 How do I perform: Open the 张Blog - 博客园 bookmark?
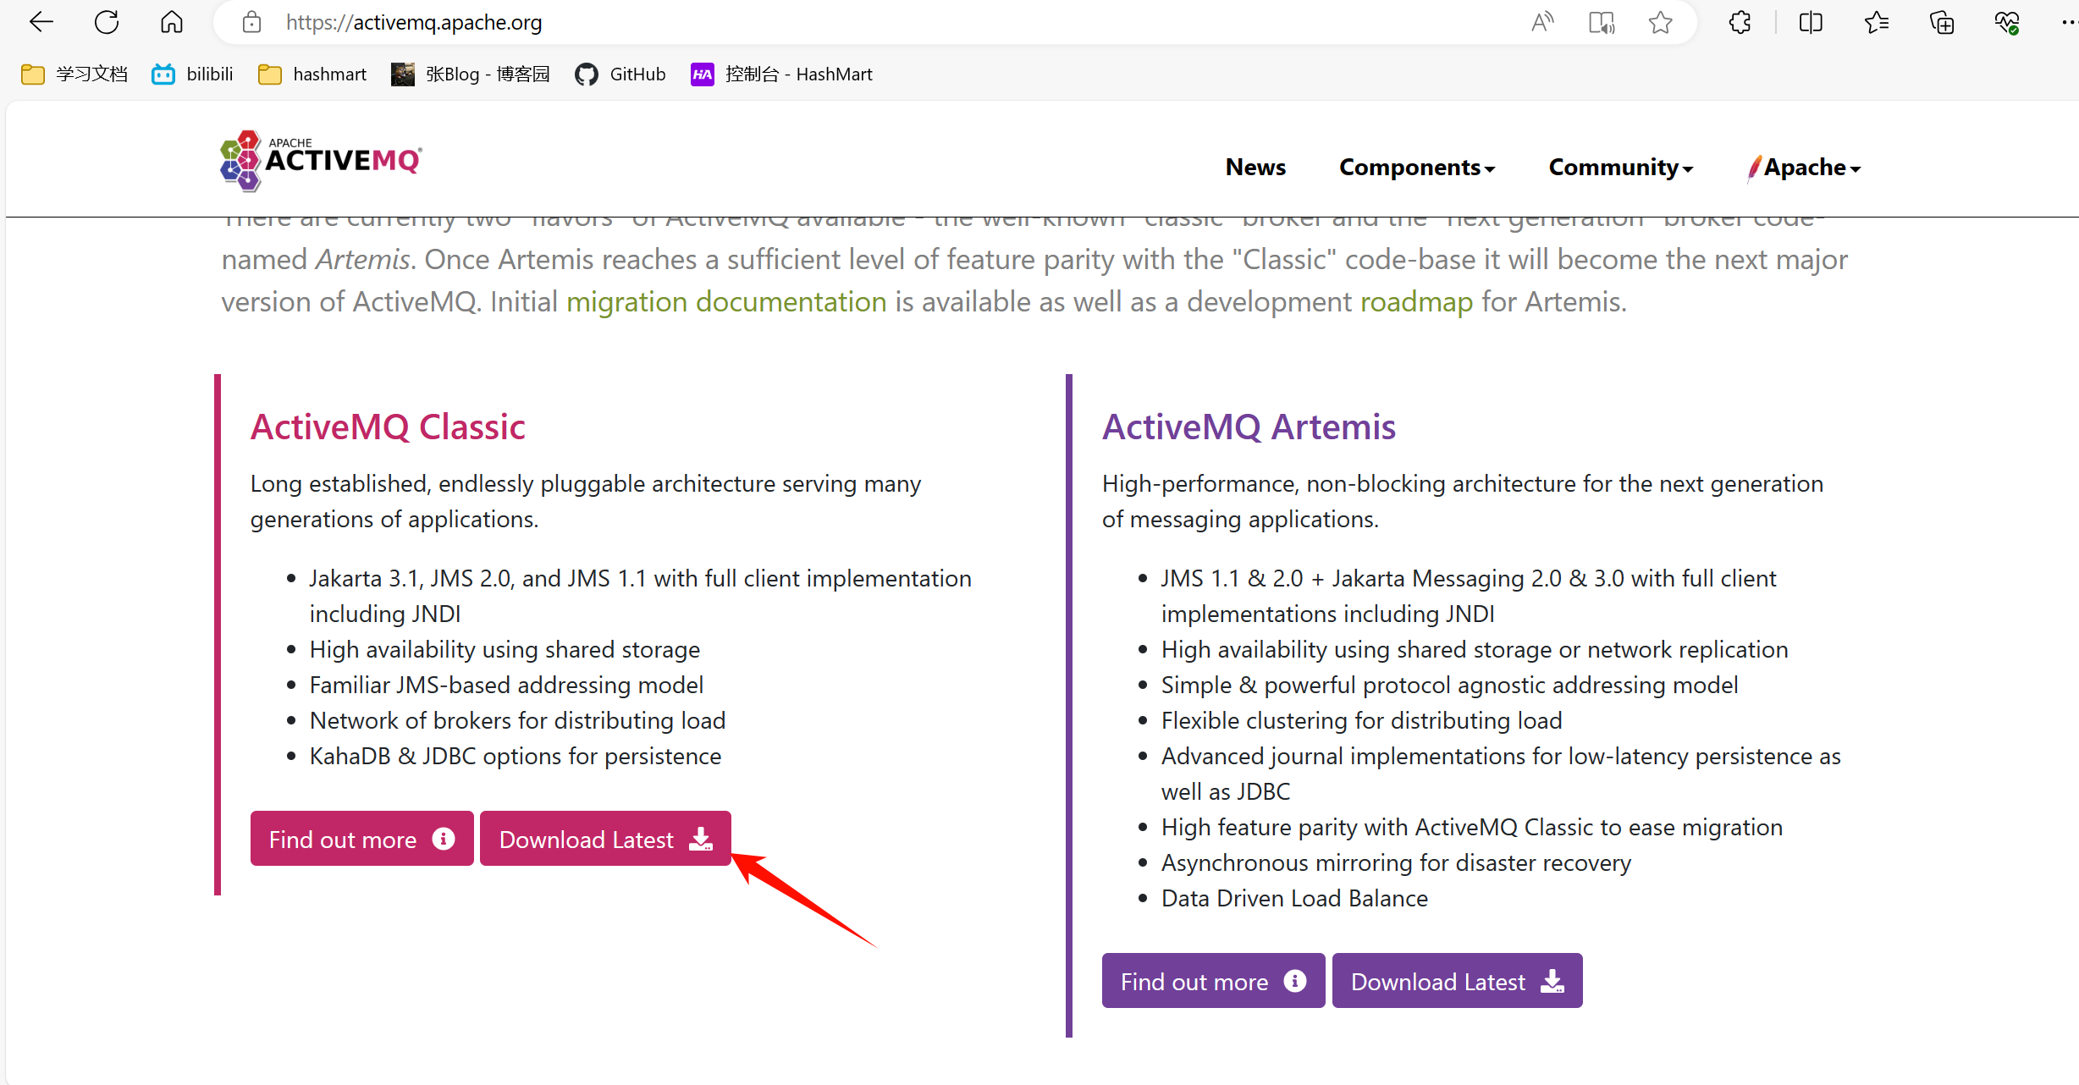tap(471, 74)
